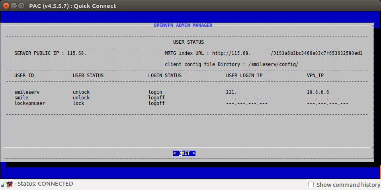381x190 pixels.
Task: Click the 'USER ID' column header
Action: (24, 76)
